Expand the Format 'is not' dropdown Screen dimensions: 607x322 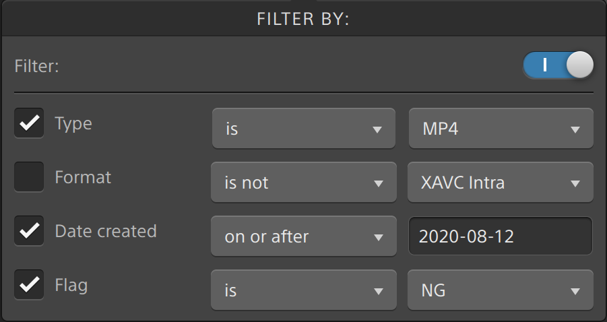[x=303, y=182]
